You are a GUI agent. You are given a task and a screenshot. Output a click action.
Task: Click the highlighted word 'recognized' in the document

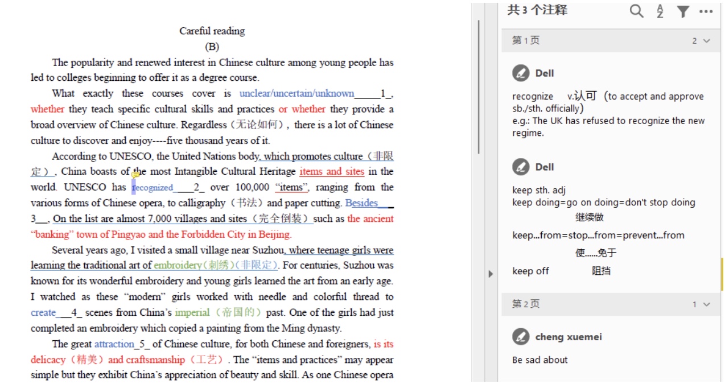[153, 187]
